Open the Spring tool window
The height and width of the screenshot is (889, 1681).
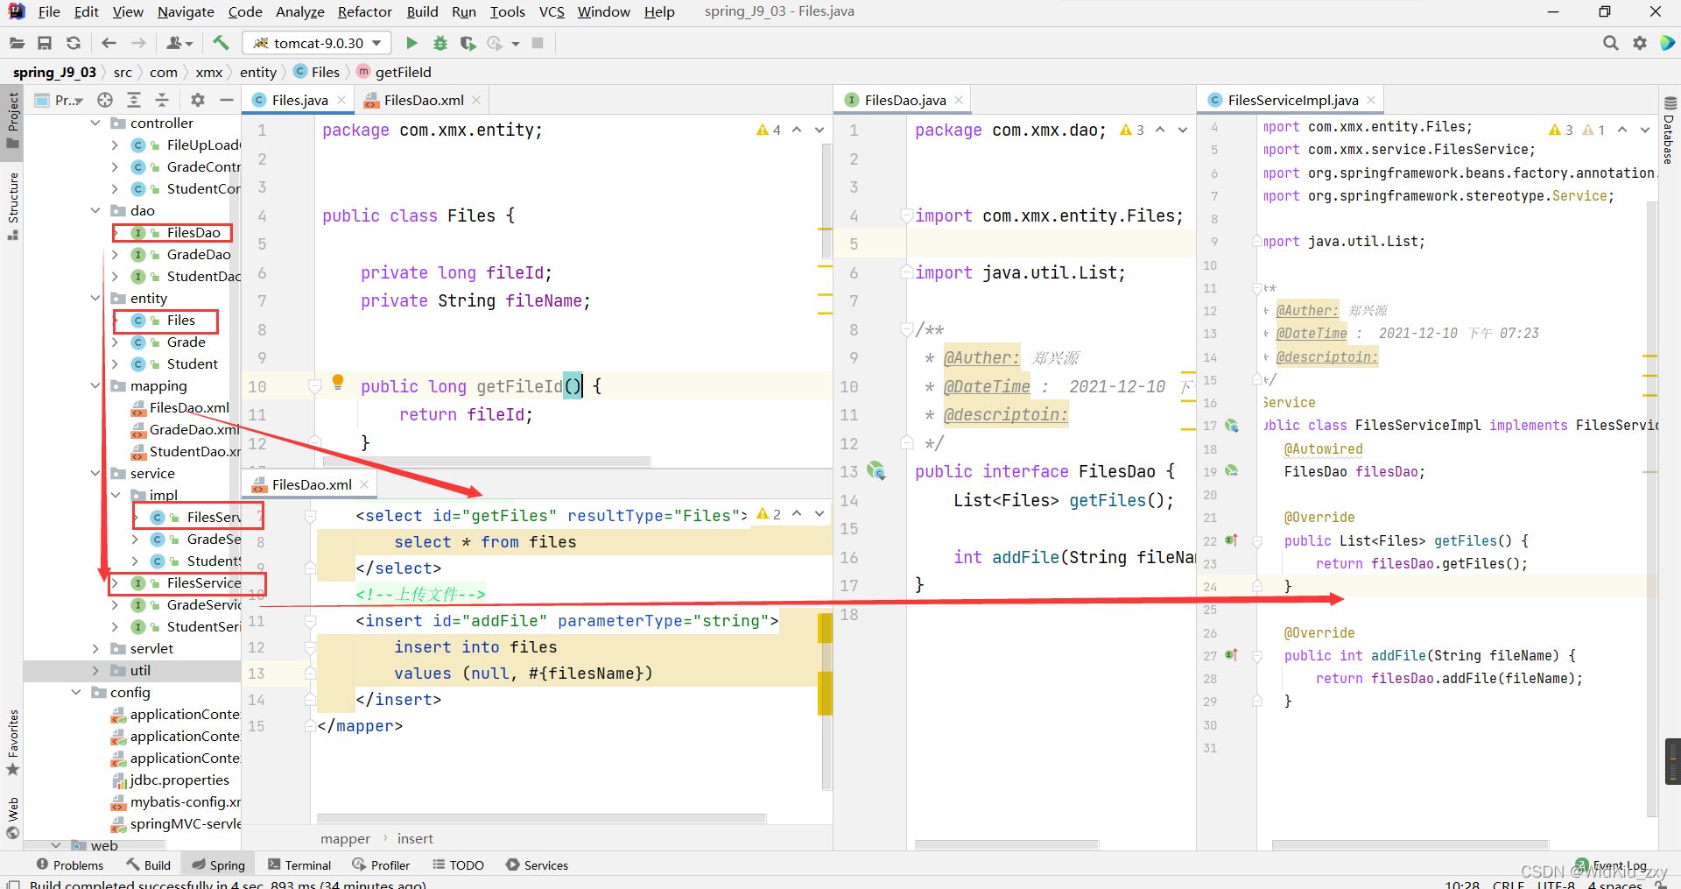[x=219, y=864]
